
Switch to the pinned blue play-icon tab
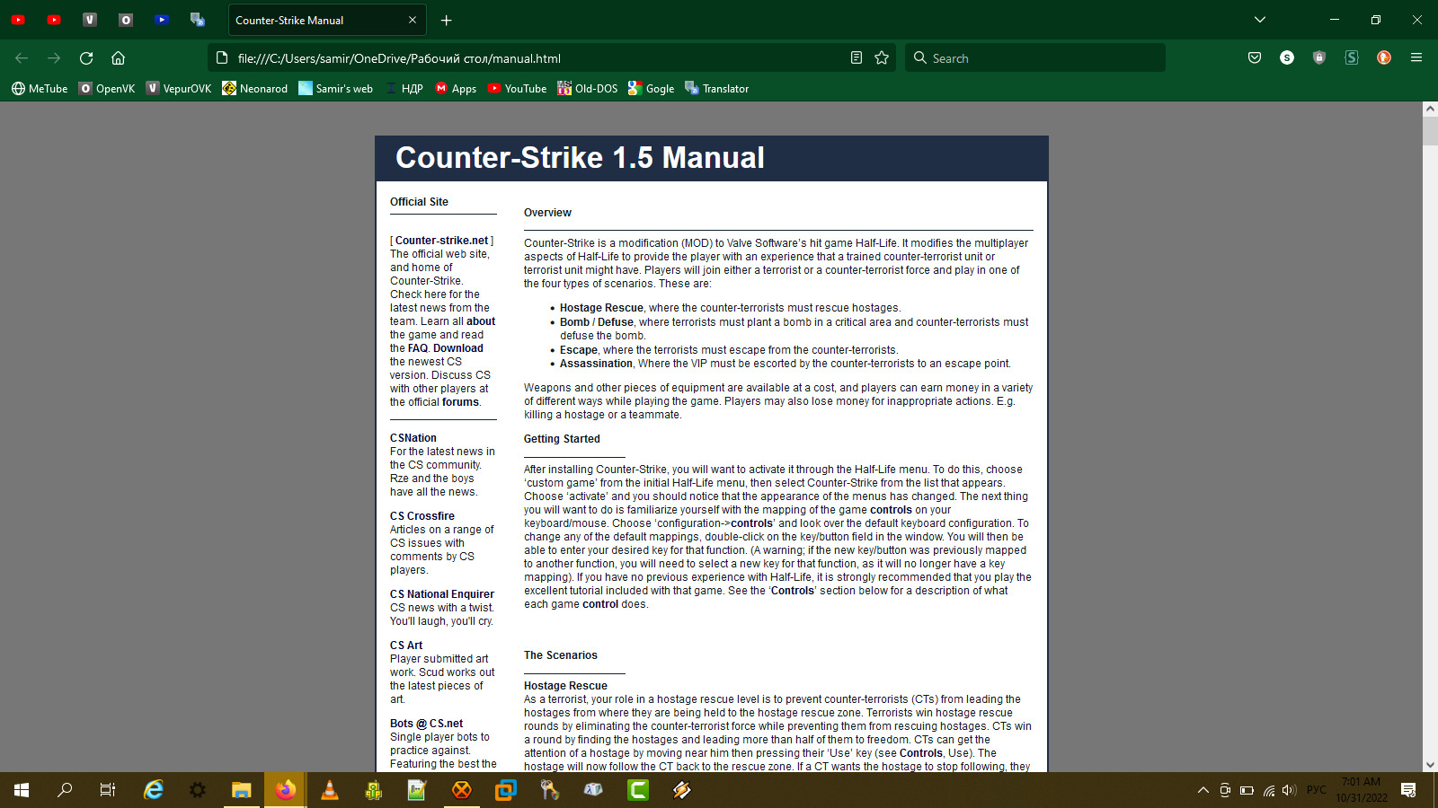[x=162, y=20]
